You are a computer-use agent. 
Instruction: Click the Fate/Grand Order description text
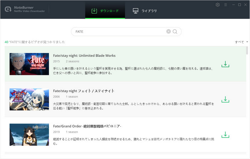[x=134, y=141]
